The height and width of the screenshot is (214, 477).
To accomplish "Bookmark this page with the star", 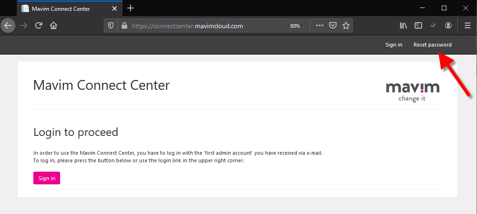I will [x=346, y=26].
